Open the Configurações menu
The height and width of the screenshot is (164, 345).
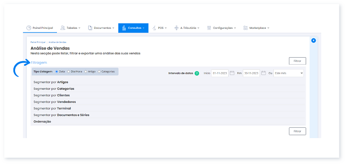click(x=222, y=28)
